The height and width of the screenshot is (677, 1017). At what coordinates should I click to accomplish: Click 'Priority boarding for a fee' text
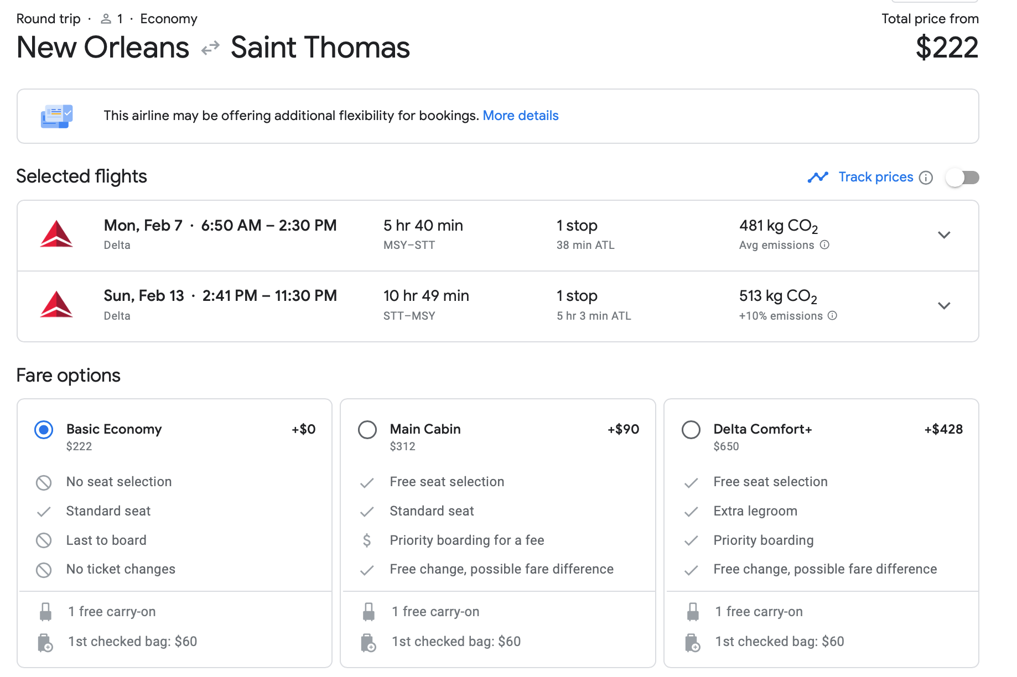[467, 540]
